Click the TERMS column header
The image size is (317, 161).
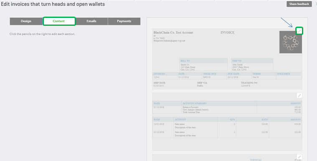pos(256,74)
